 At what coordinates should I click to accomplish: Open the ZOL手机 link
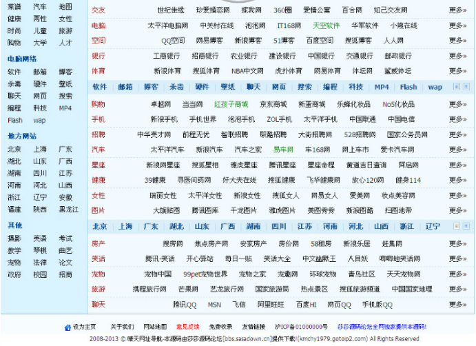[x=279, y=119]
